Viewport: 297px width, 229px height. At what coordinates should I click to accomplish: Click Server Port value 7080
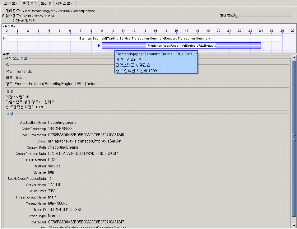[52, 191]
